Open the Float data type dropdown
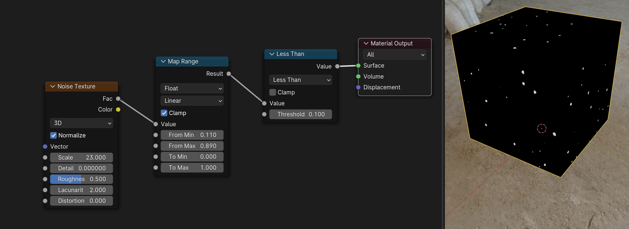The height and width of the screenshot is (229, 629). (x=192, y=88)
